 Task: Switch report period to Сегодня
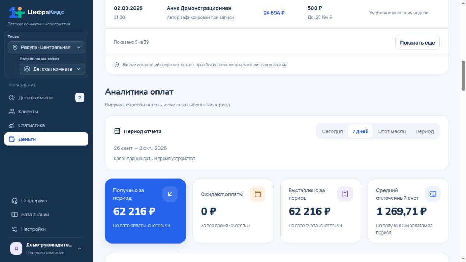pos(332,131)
